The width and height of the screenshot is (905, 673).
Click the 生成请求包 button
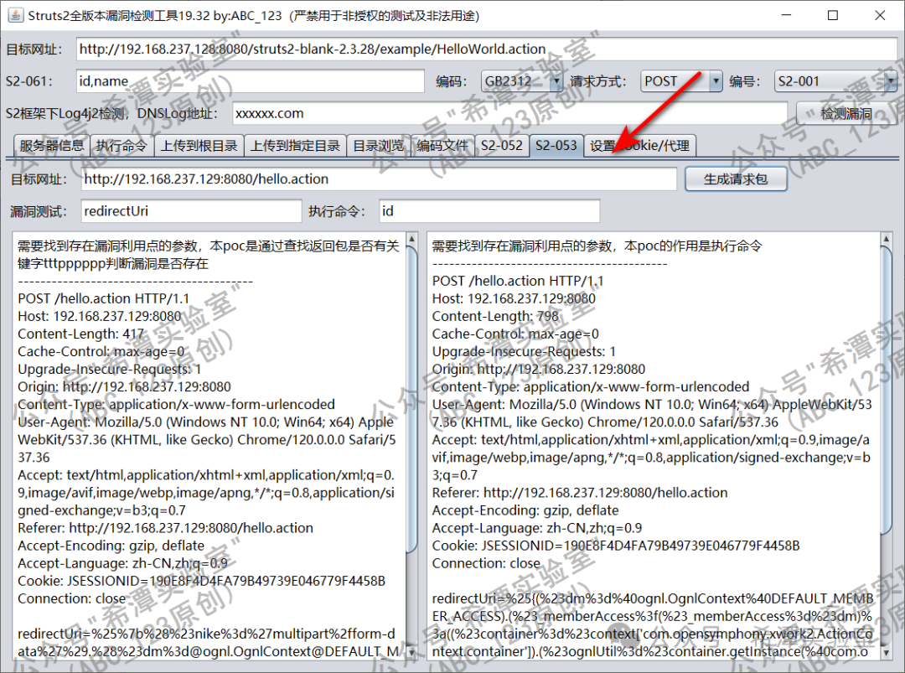736,179
